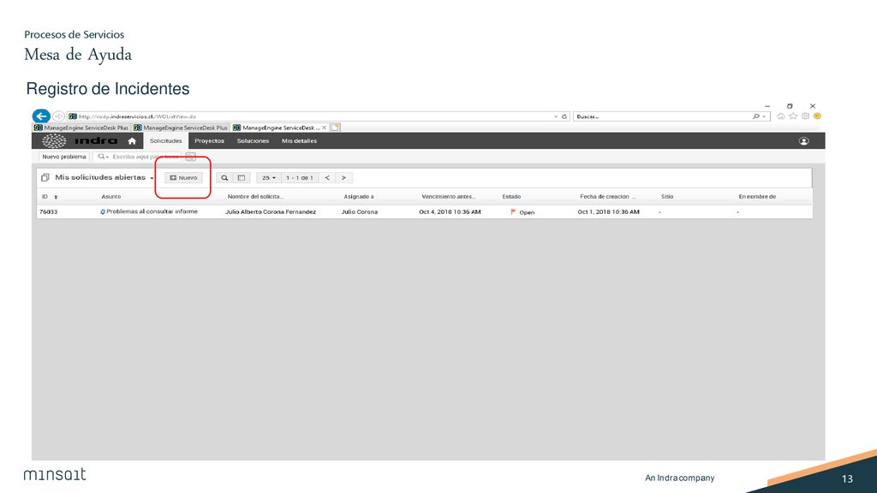Click the Nuevo problema button
Viewport: 877px width, 493px height.
(x=63, y=157)
